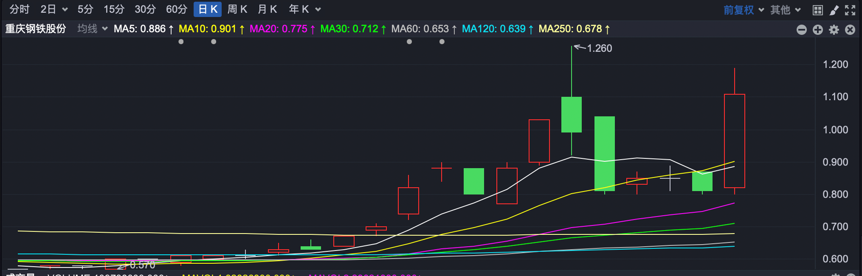This screenshot has height=276, width=862.
Task: Remove the indicator with the X circle icon
Action: [x=850, y=30]
